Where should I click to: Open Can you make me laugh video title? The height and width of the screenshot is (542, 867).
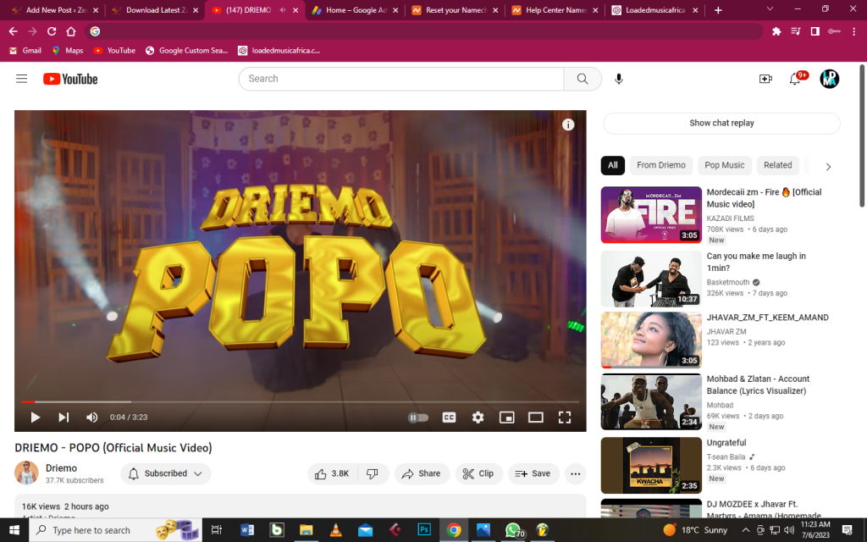(x=756, y=262)
